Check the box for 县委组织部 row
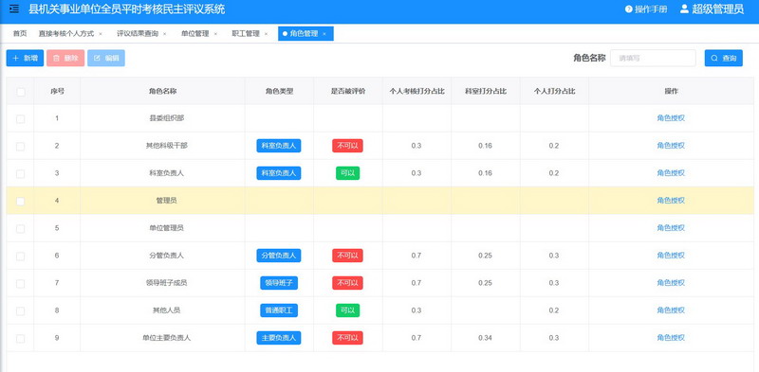The height and width of the screenshot is (372, 759). (x=20, y=119)
